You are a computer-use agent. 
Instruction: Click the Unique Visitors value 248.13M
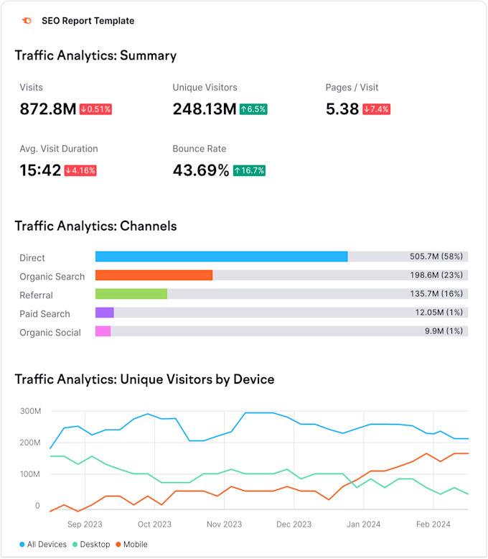coord(205,109)
